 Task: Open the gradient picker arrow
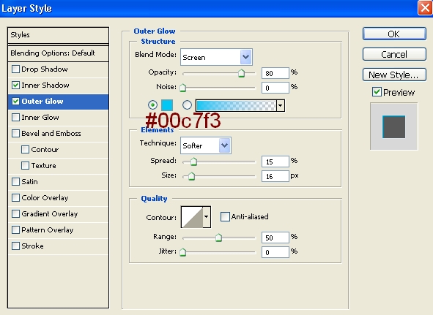[x=281, y=105]
